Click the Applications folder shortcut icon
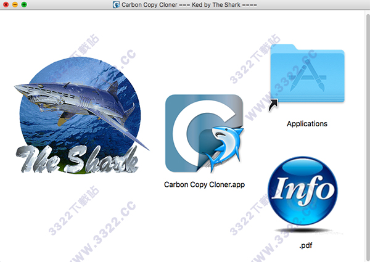Image resolution: width=370 pixels, height=262 pixels. point(306,76)
